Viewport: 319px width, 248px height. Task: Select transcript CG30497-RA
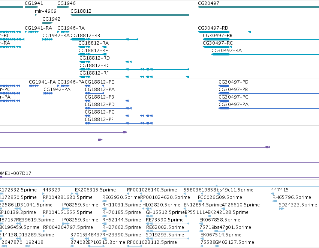227,51
